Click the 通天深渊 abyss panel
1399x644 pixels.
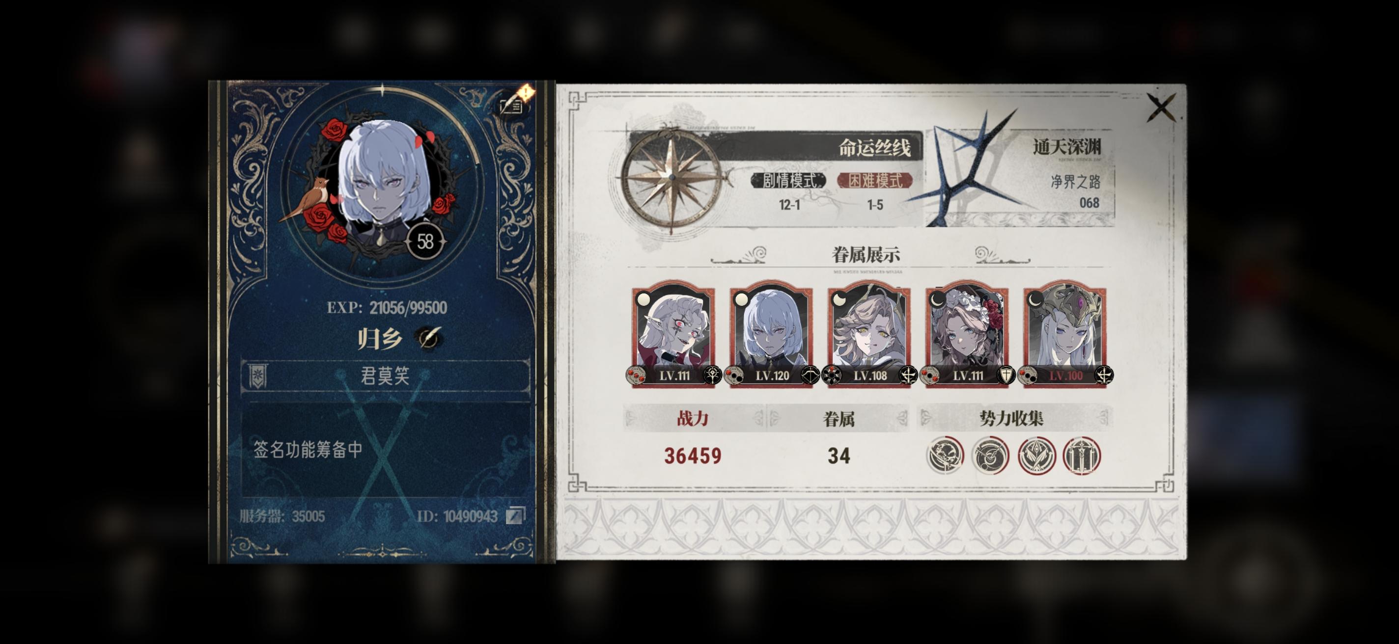[x=1021, y=175]
